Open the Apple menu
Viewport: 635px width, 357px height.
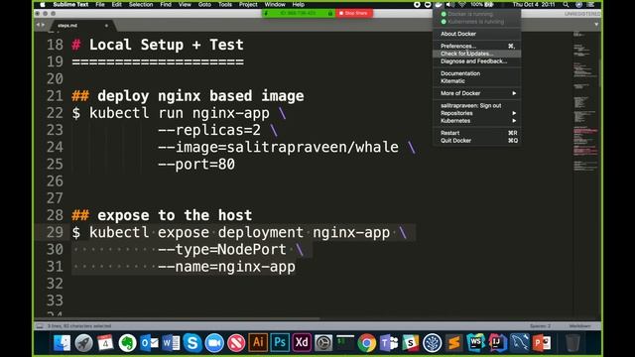pos(42,4)
